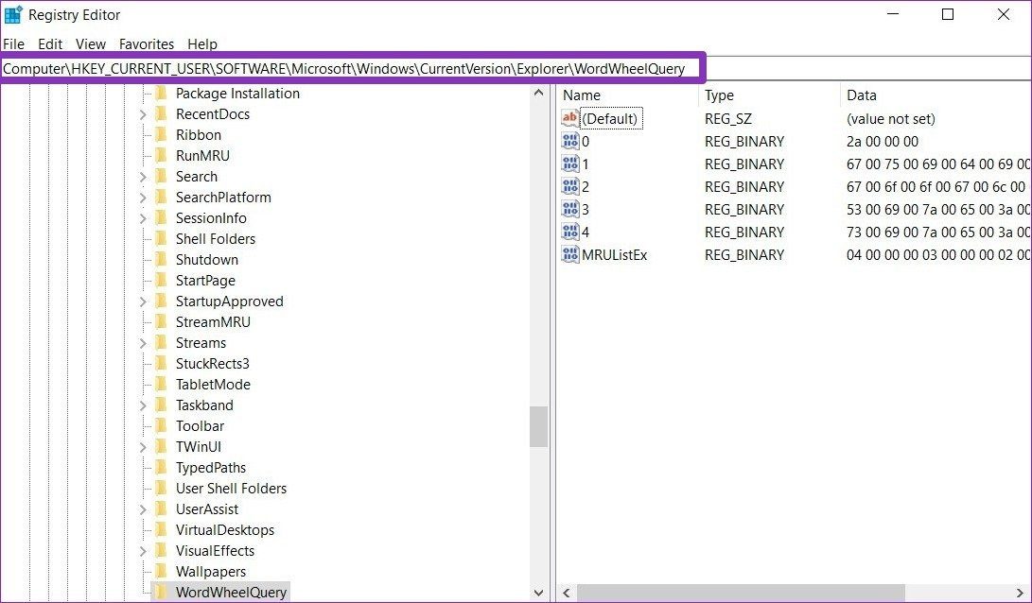Expand the SessionInfo key
The width and height of the screenshot is (1032, 603).
[x=143, y=218]
